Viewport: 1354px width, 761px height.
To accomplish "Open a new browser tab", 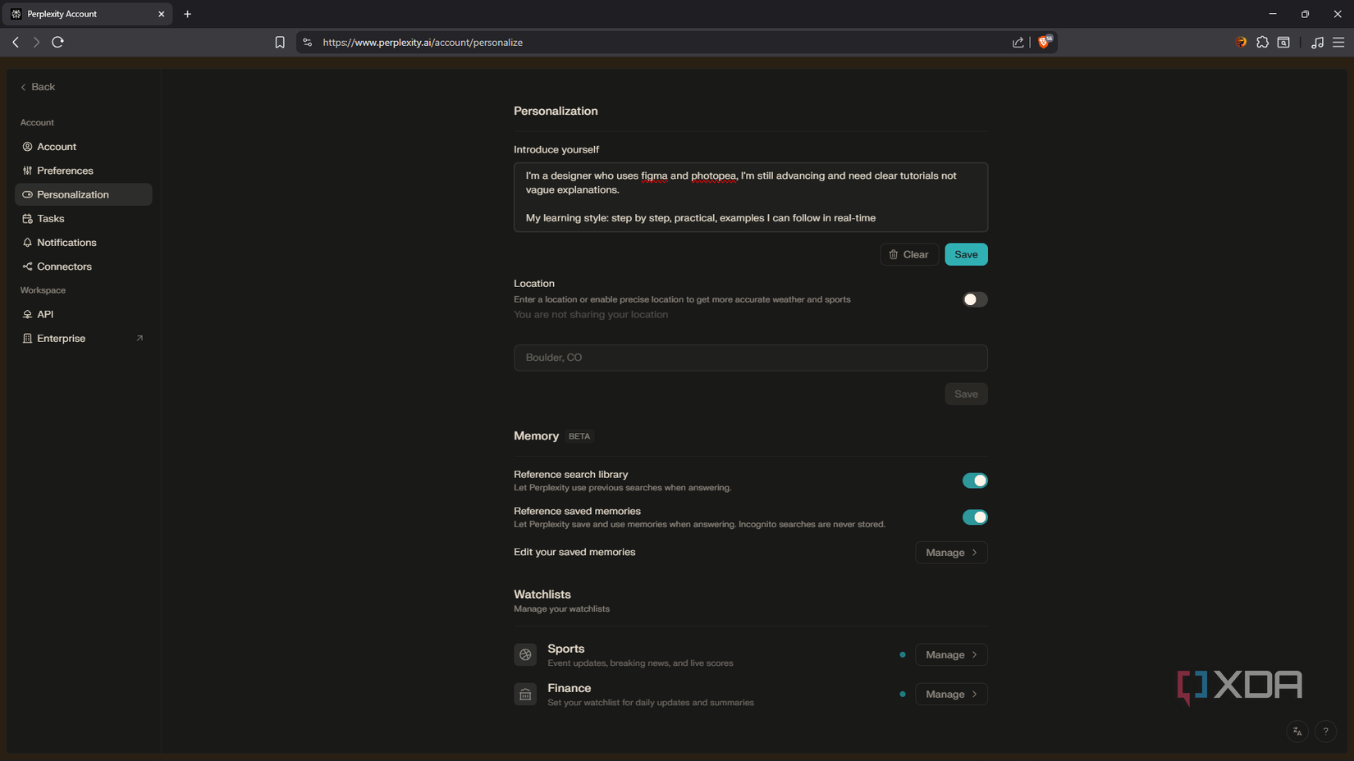I will pos(188,14).
